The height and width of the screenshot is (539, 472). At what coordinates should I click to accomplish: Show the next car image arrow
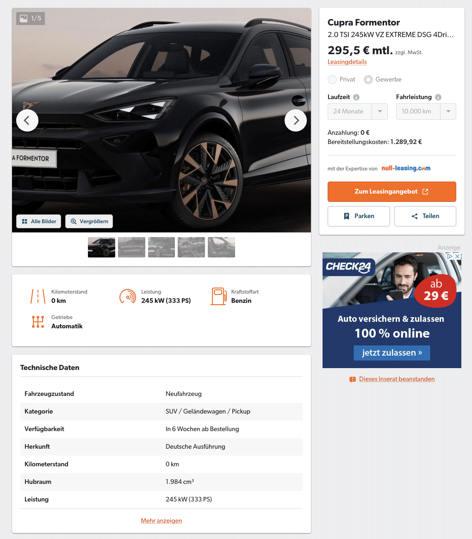point(295,120)
